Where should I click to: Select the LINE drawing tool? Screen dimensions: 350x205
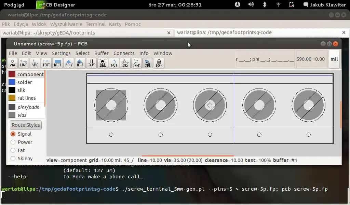[x=23, y=63]
